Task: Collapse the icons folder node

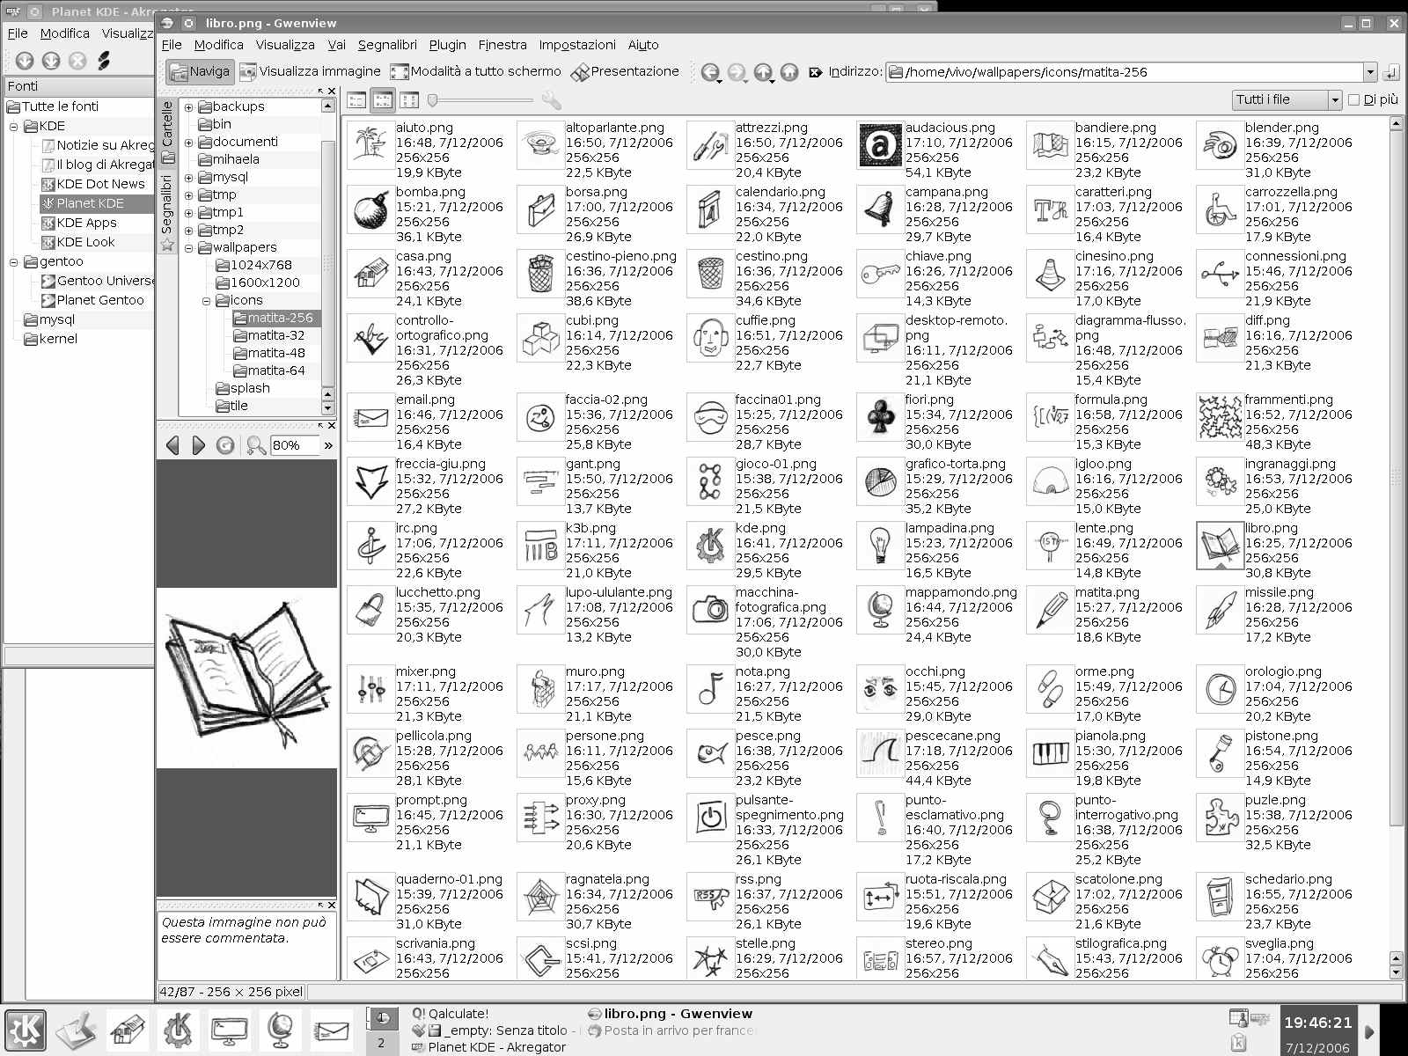Action: pyautogui.click(x=206, y=301)
